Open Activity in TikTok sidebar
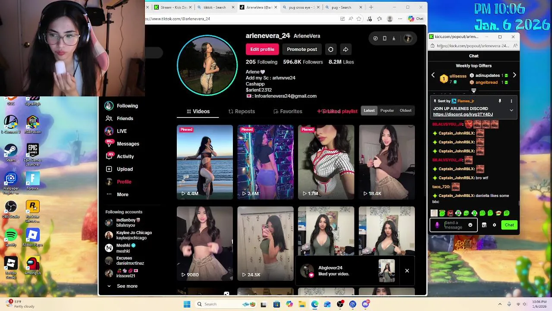Image resolution: width=552 pixels, height=311 pixels. pos(120,156)
